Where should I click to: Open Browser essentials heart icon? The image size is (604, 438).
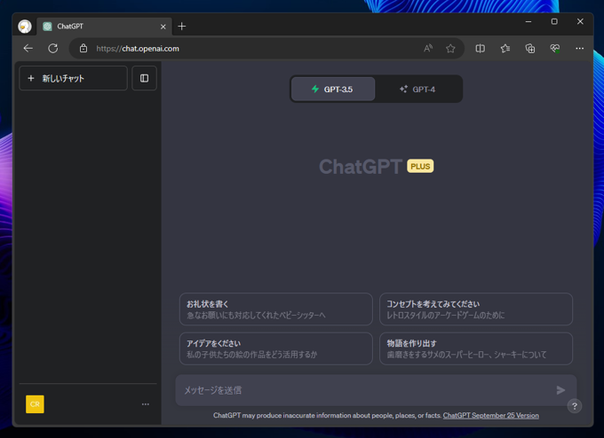coord(555,49)
